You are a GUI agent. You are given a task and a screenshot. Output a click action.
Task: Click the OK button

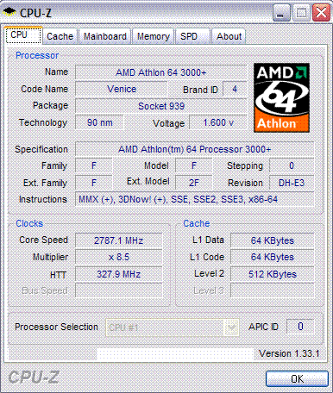[297, 379]
